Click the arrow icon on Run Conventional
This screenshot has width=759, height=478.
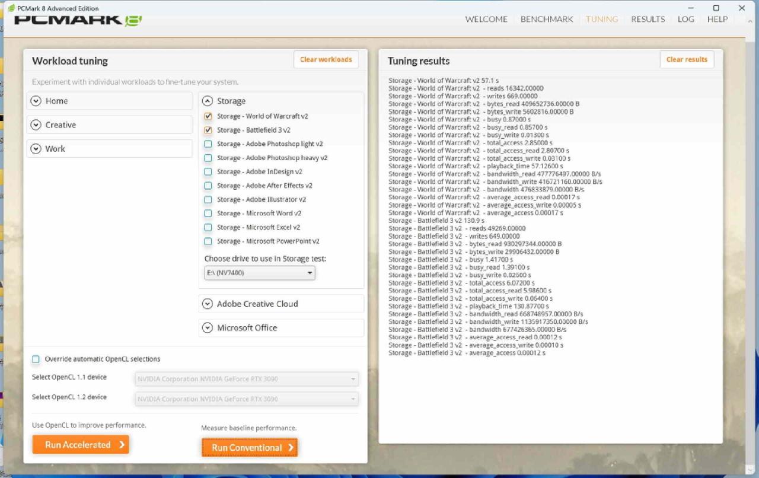point(291,448)
